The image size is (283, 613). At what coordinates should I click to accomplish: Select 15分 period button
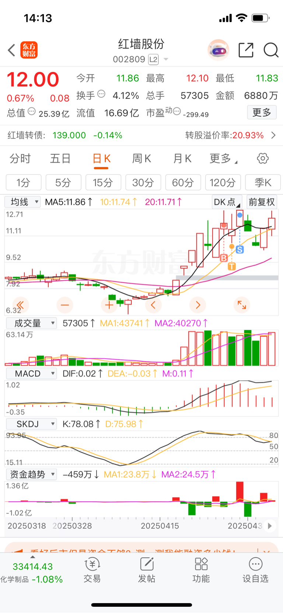click(x=103, y=182)
